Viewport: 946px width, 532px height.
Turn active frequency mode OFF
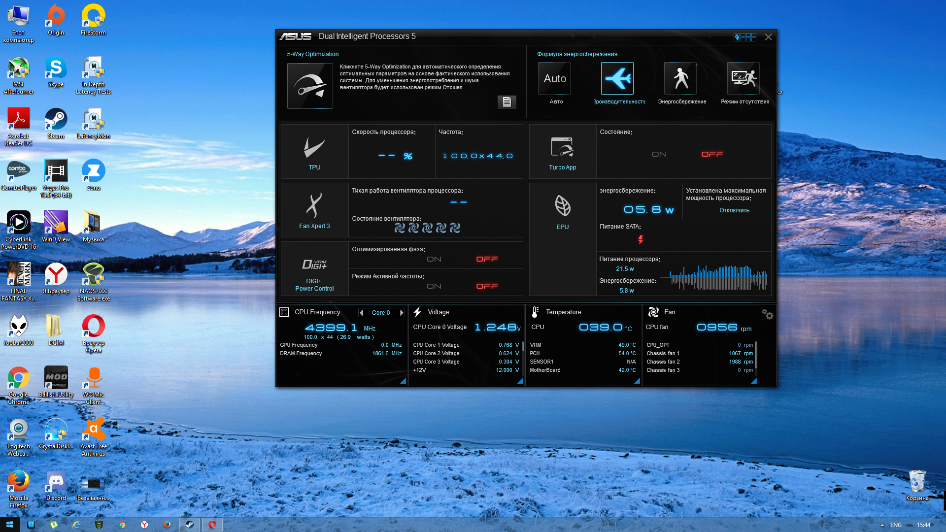click(487, 286)
